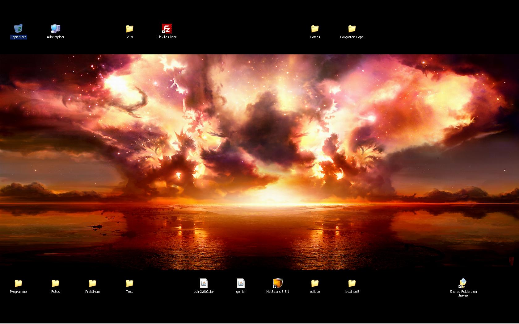Click the Shared Folders on Server shortcut
The image size is (519, 324).
463,283
